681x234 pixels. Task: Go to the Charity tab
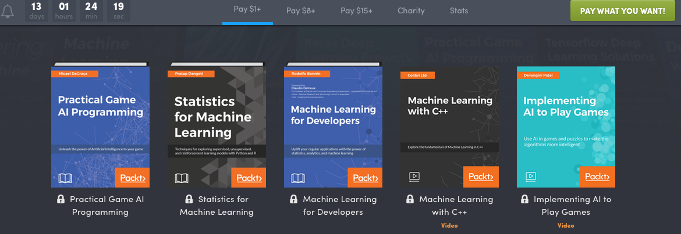[411, 11]
